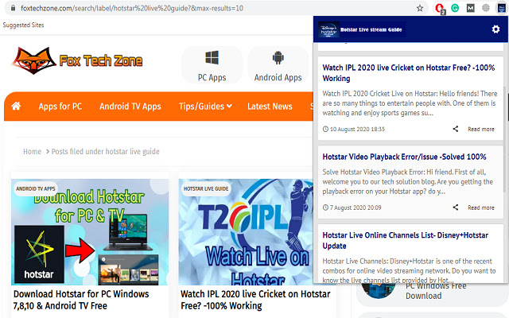Open the Windows PC Apps icon
Viewport: 509px width, 318px height.
(x=212, y=58)
